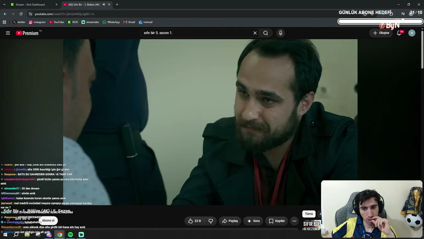Open the Gmail bookmark
This screenshot has width=424, height=239.
tap(129, 22)
